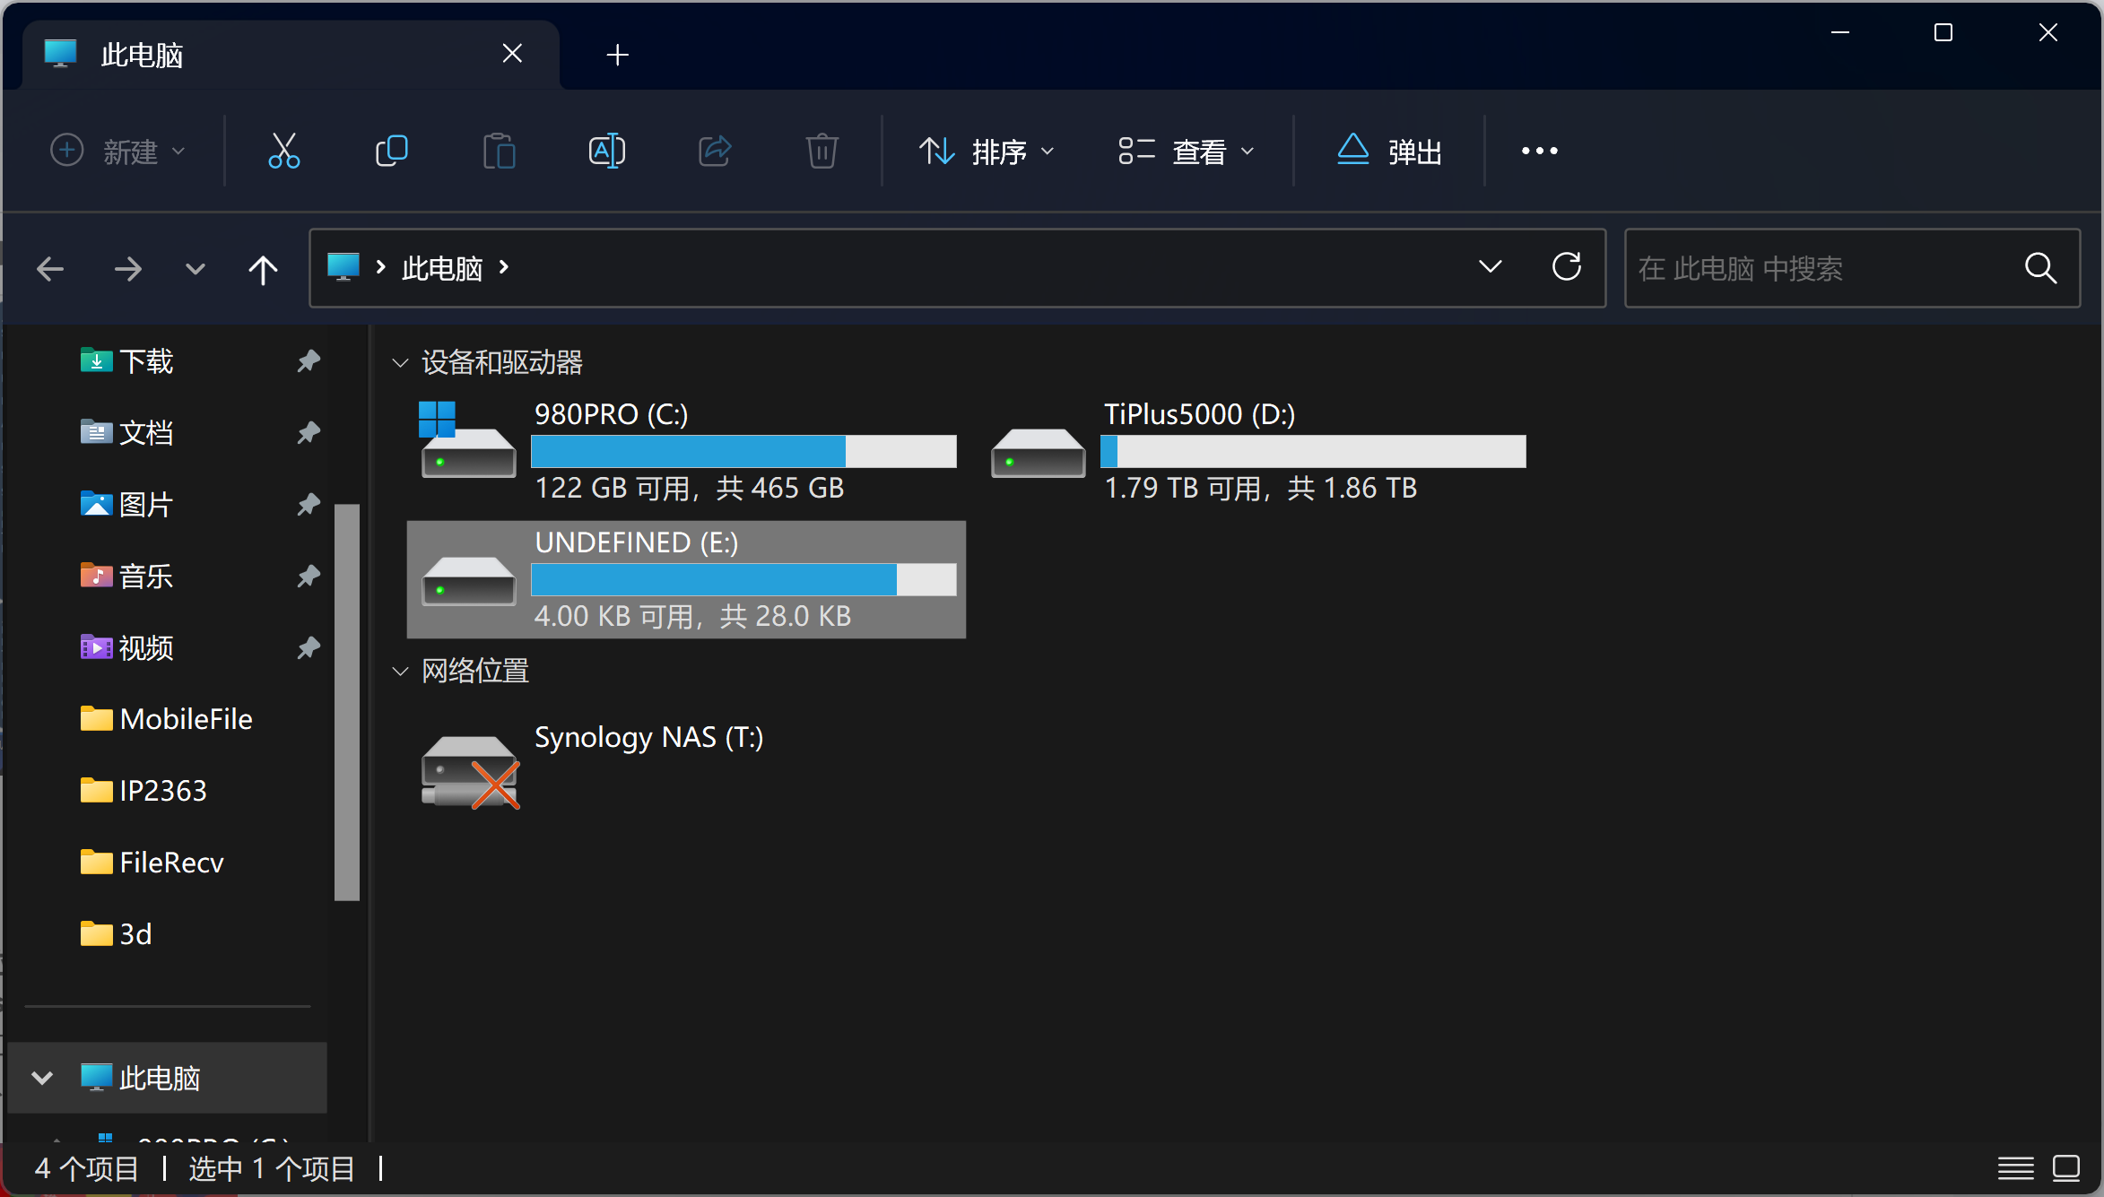Unpin 图片 using its pin icon
Viewport: 2104px width, 1197px height.
(309, 504)
